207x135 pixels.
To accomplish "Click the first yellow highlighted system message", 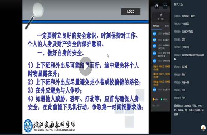I will 161,68.
